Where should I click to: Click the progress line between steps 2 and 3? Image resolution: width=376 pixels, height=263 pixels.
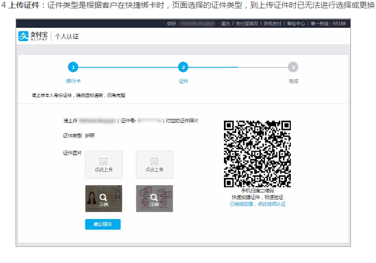[238, 67]
